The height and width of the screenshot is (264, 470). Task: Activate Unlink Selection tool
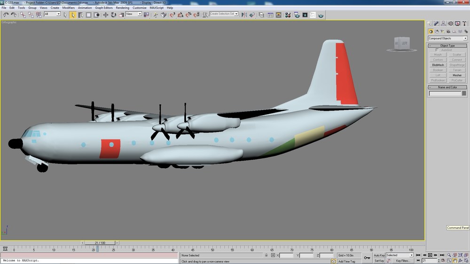tap(31, 15)
